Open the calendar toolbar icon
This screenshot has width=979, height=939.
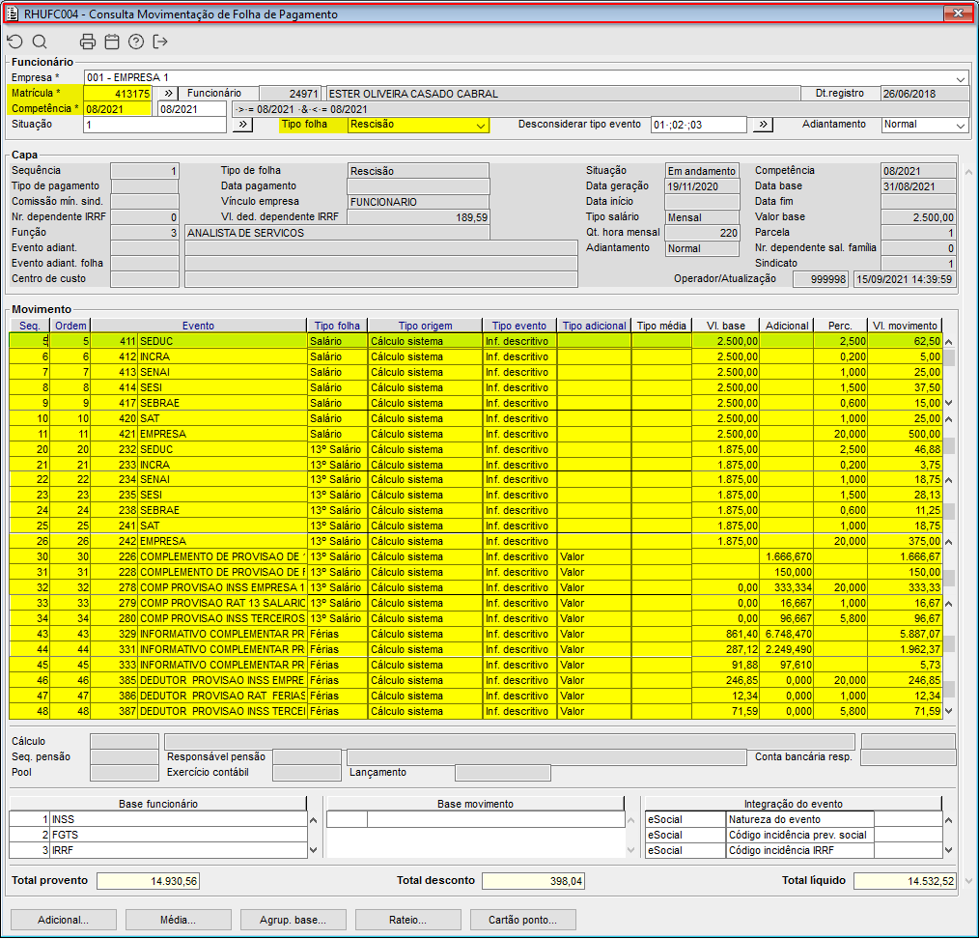coord(112,42)
